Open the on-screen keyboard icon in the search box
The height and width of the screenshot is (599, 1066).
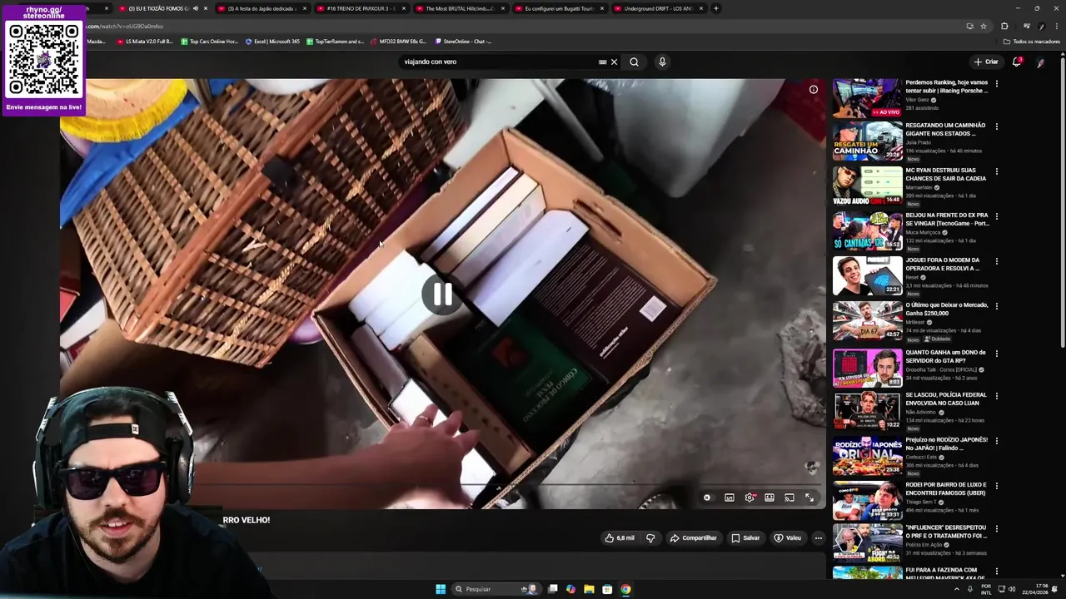[602, 62]
